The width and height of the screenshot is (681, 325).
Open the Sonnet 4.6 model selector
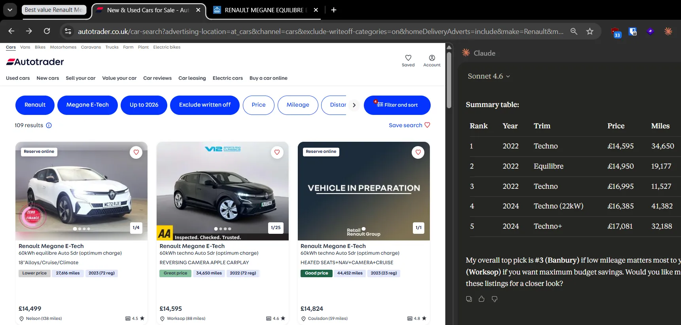pos(489,76)
